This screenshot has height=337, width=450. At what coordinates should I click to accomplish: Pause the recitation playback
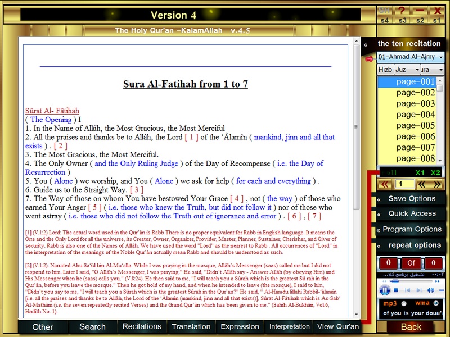(x=385, y=290)
